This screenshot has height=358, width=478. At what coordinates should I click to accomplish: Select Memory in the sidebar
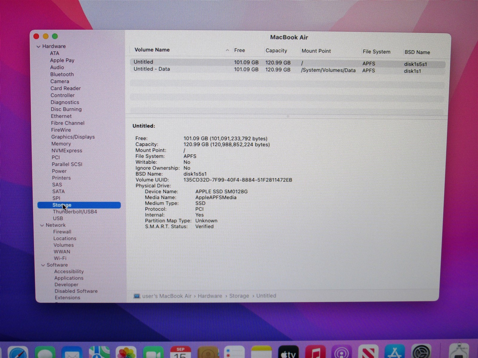click(61, 144)
